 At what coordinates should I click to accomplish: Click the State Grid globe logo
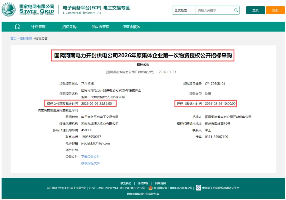[8, 10]
